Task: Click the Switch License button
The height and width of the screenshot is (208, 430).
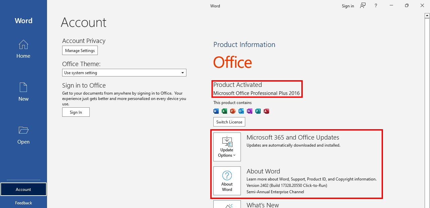Action: point(229,122)
